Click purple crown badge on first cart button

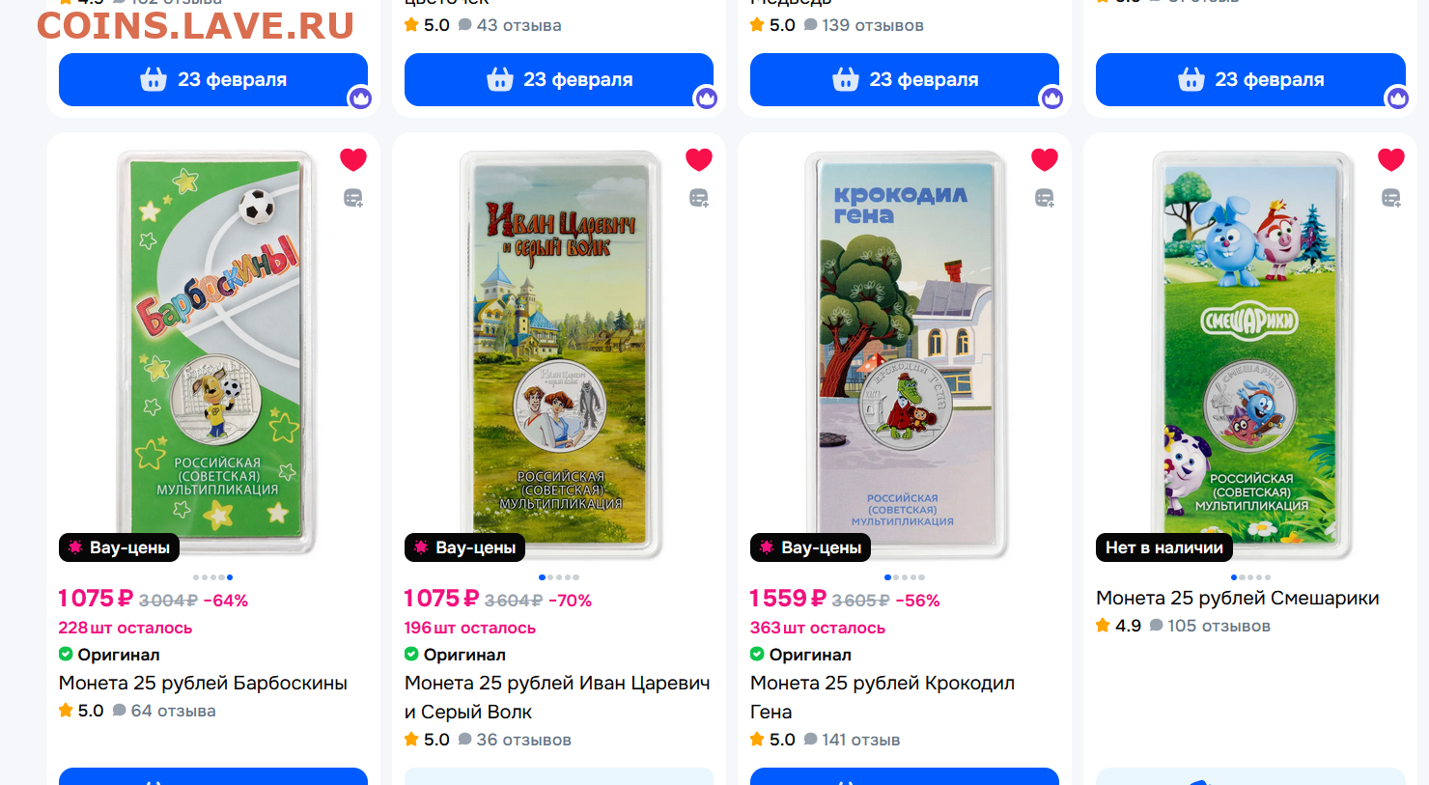click(x=360, y=98)
